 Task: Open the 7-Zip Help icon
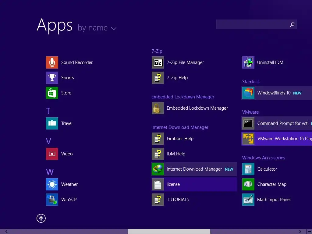(158, 78)
